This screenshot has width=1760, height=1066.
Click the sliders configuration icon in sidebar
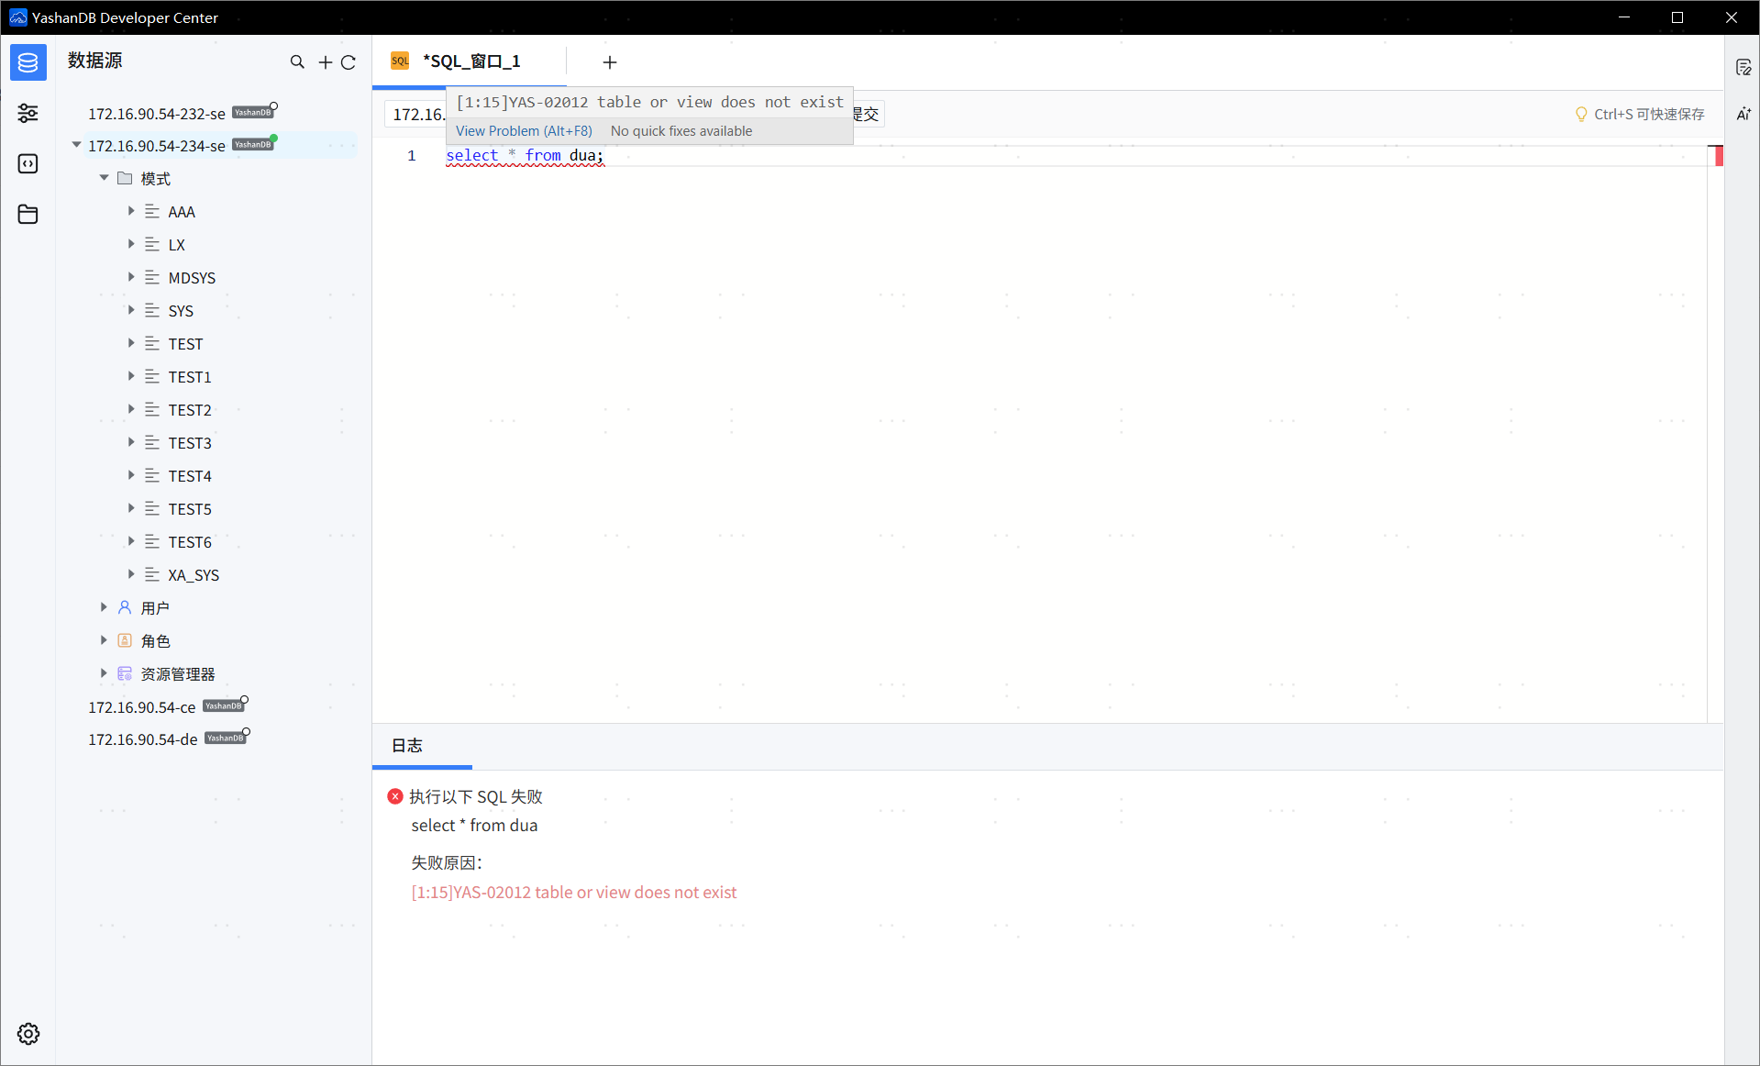(28, 113)
